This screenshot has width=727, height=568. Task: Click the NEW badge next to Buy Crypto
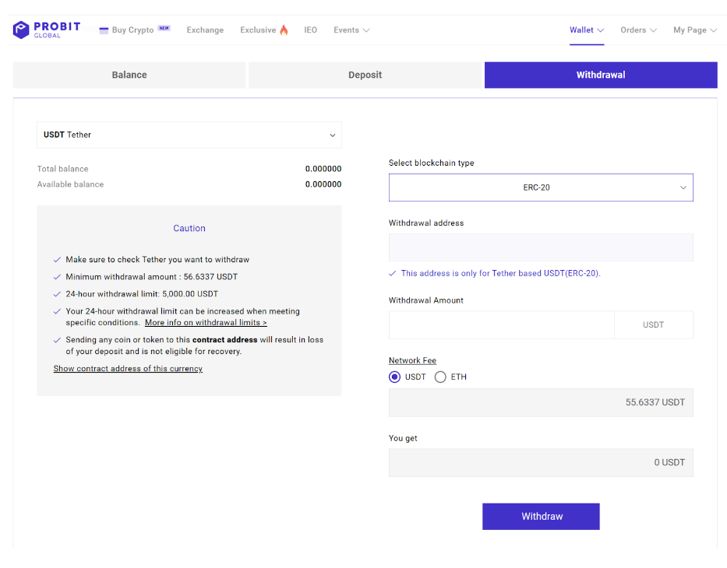[x=164, y=28]
